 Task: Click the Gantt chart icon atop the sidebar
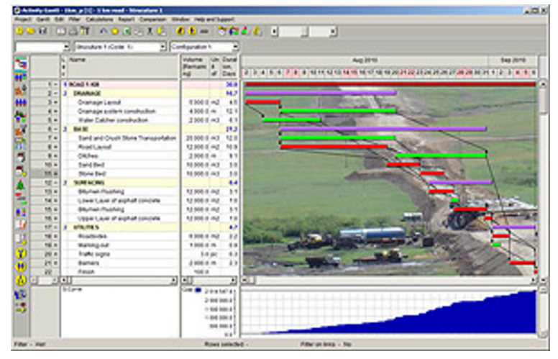pos(21,63)
